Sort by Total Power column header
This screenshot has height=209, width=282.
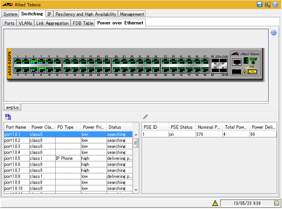pos(236,127)
